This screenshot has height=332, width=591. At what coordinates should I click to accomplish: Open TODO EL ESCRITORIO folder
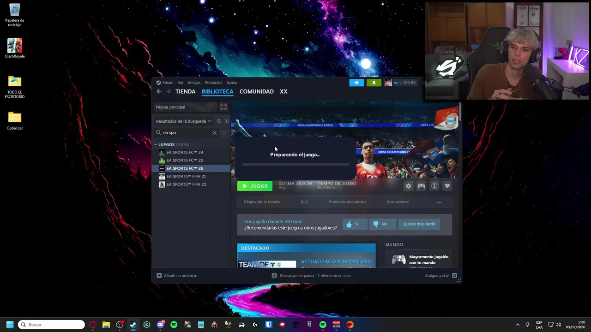(15, 87)
